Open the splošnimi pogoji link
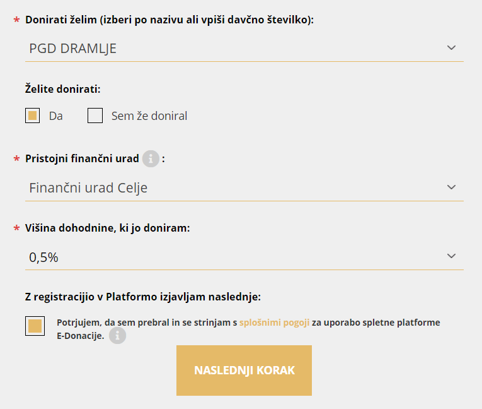The image size is (482, 409). click(274, 323)
